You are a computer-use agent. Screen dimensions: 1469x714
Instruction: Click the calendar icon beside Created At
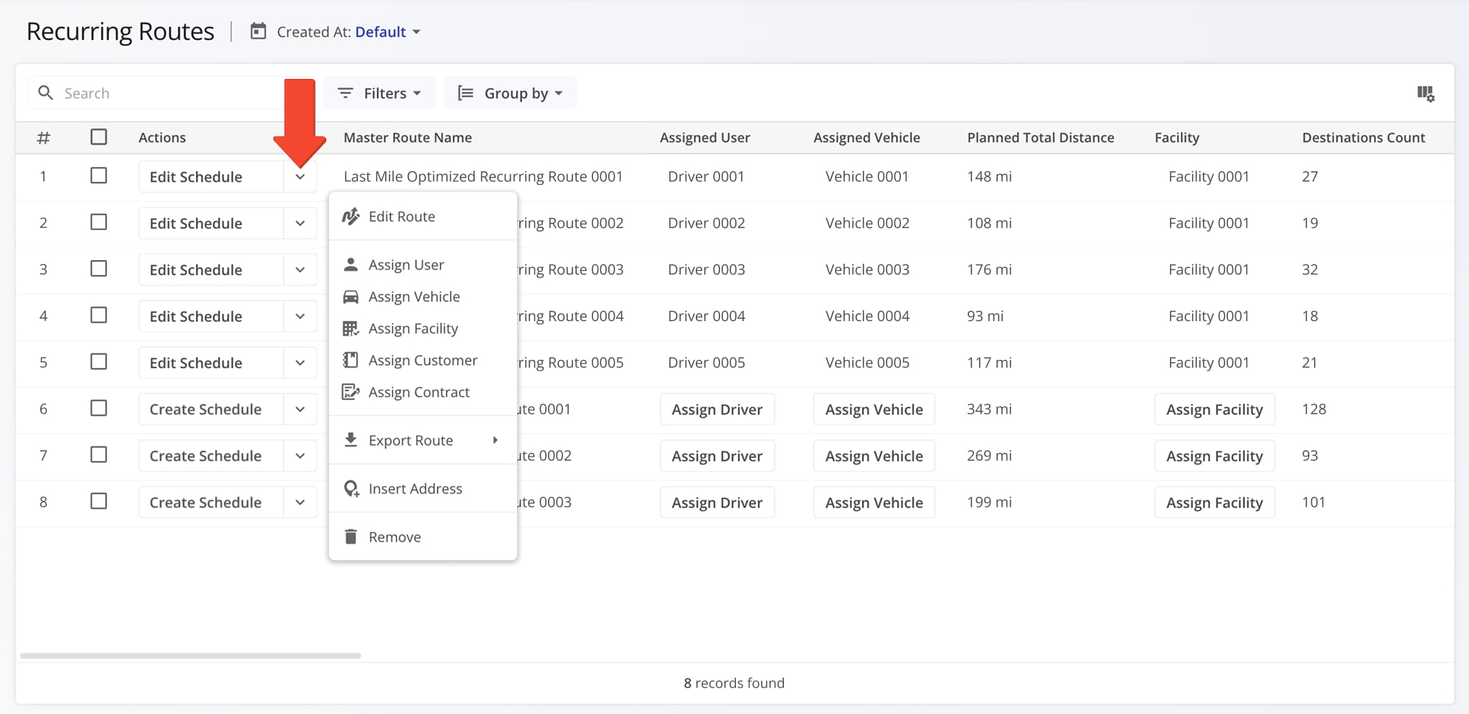click(x=258, y=32)
